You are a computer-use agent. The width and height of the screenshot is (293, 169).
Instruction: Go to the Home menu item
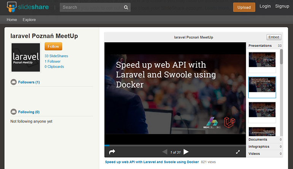[x=12, y=20]
